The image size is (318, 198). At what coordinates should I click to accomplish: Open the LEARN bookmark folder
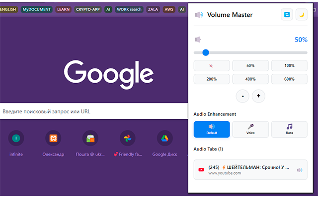[x=63, y=9]
